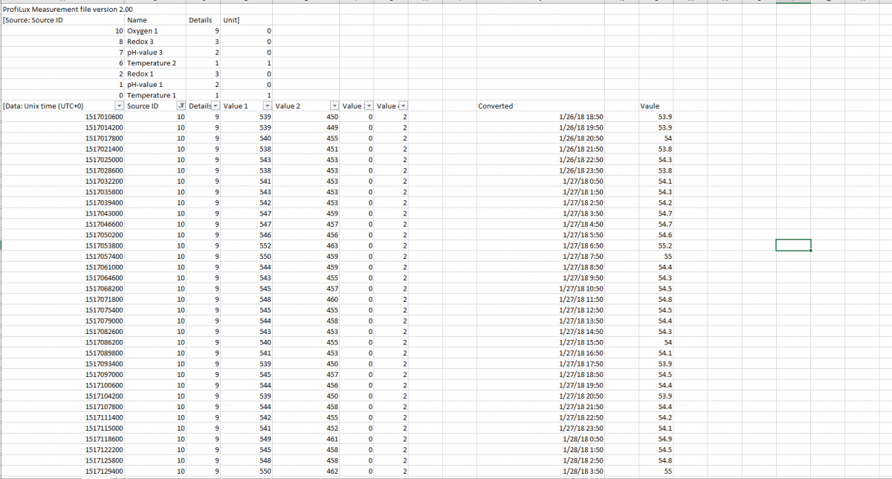The height and width of the screenshot is (479, 892).
Task: Click the Vaule cell showing 54.1 beside 1/27/18 0:50
Action: (x=656, y=181)
